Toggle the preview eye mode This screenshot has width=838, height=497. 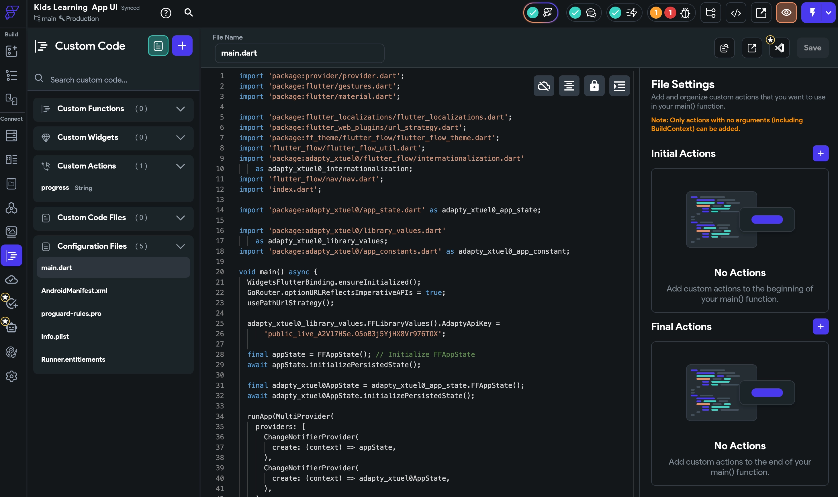point(786,13)
